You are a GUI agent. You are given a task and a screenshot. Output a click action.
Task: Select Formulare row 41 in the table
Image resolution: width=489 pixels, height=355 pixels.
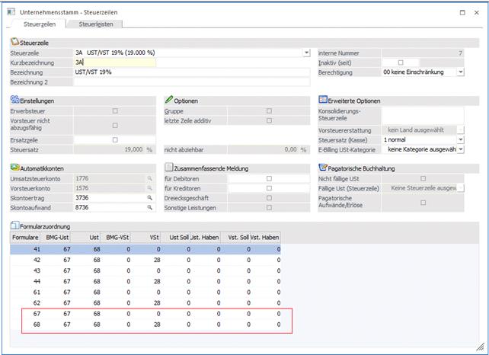tap(35, 249)
